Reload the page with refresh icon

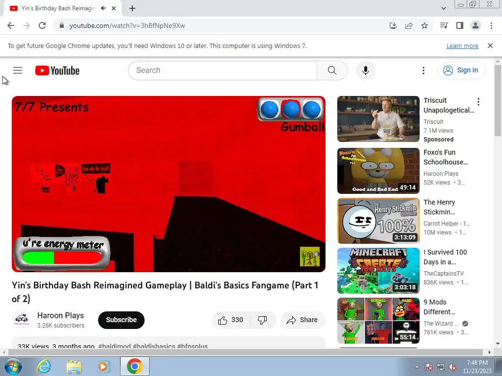click(42, 25)
